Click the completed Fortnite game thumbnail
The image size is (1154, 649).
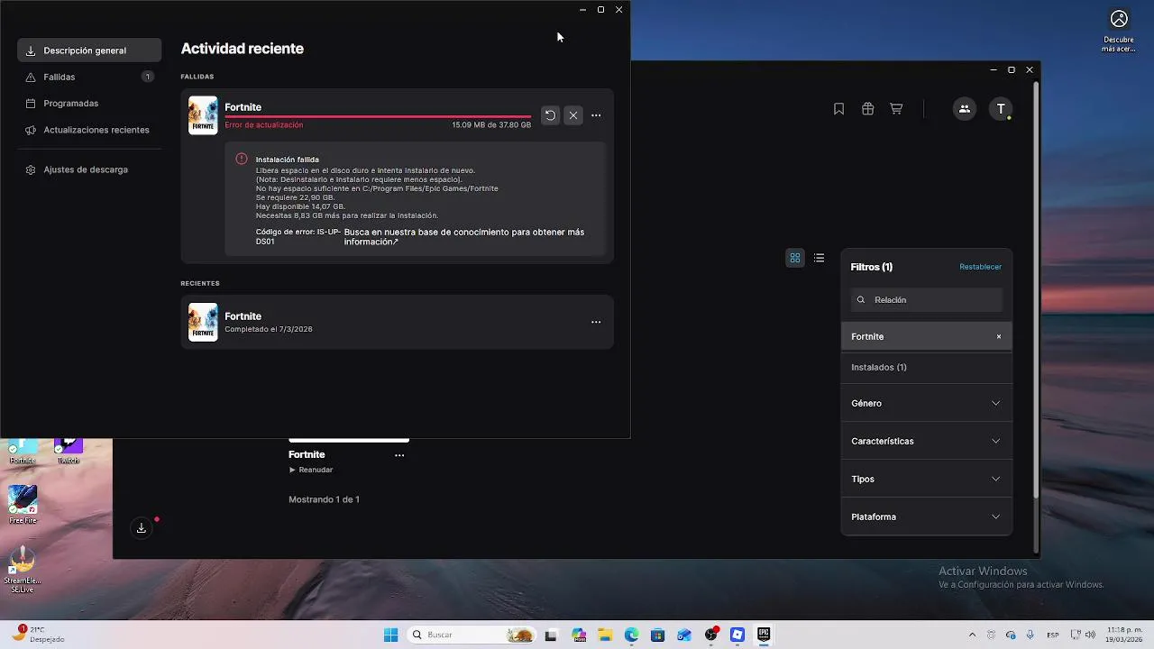(203, 322)
